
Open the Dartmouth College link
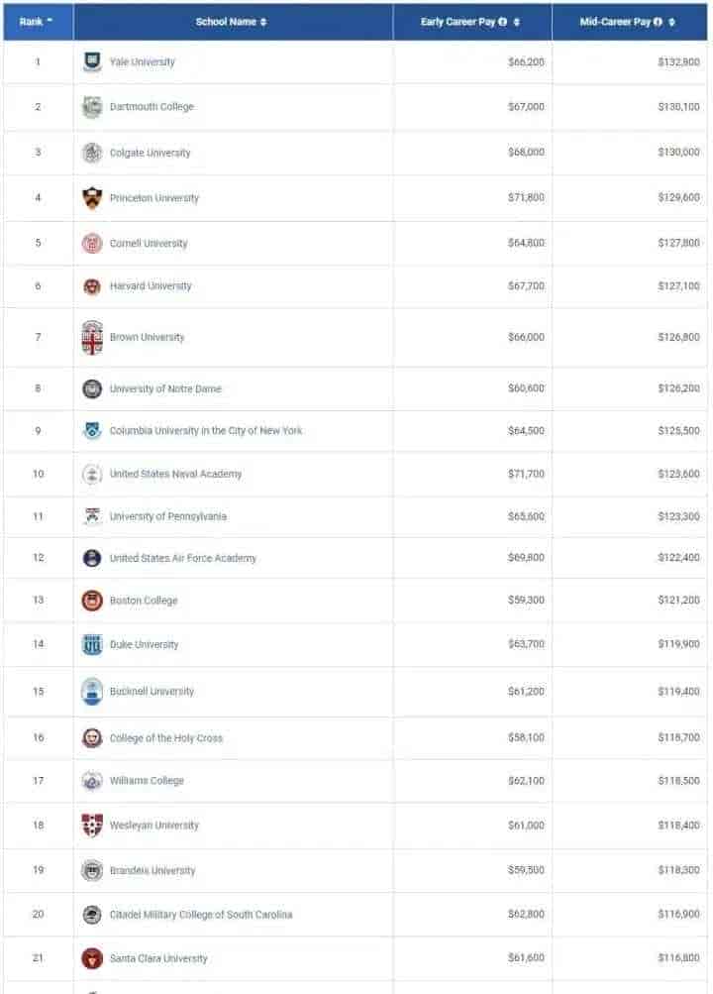coord(152,106)
